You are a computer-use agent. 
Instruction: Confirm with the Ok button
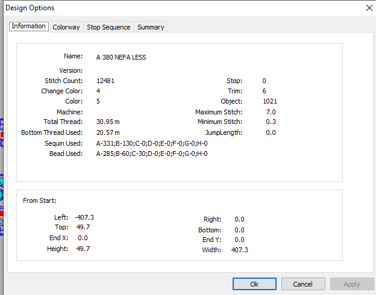tap(254, 284)
